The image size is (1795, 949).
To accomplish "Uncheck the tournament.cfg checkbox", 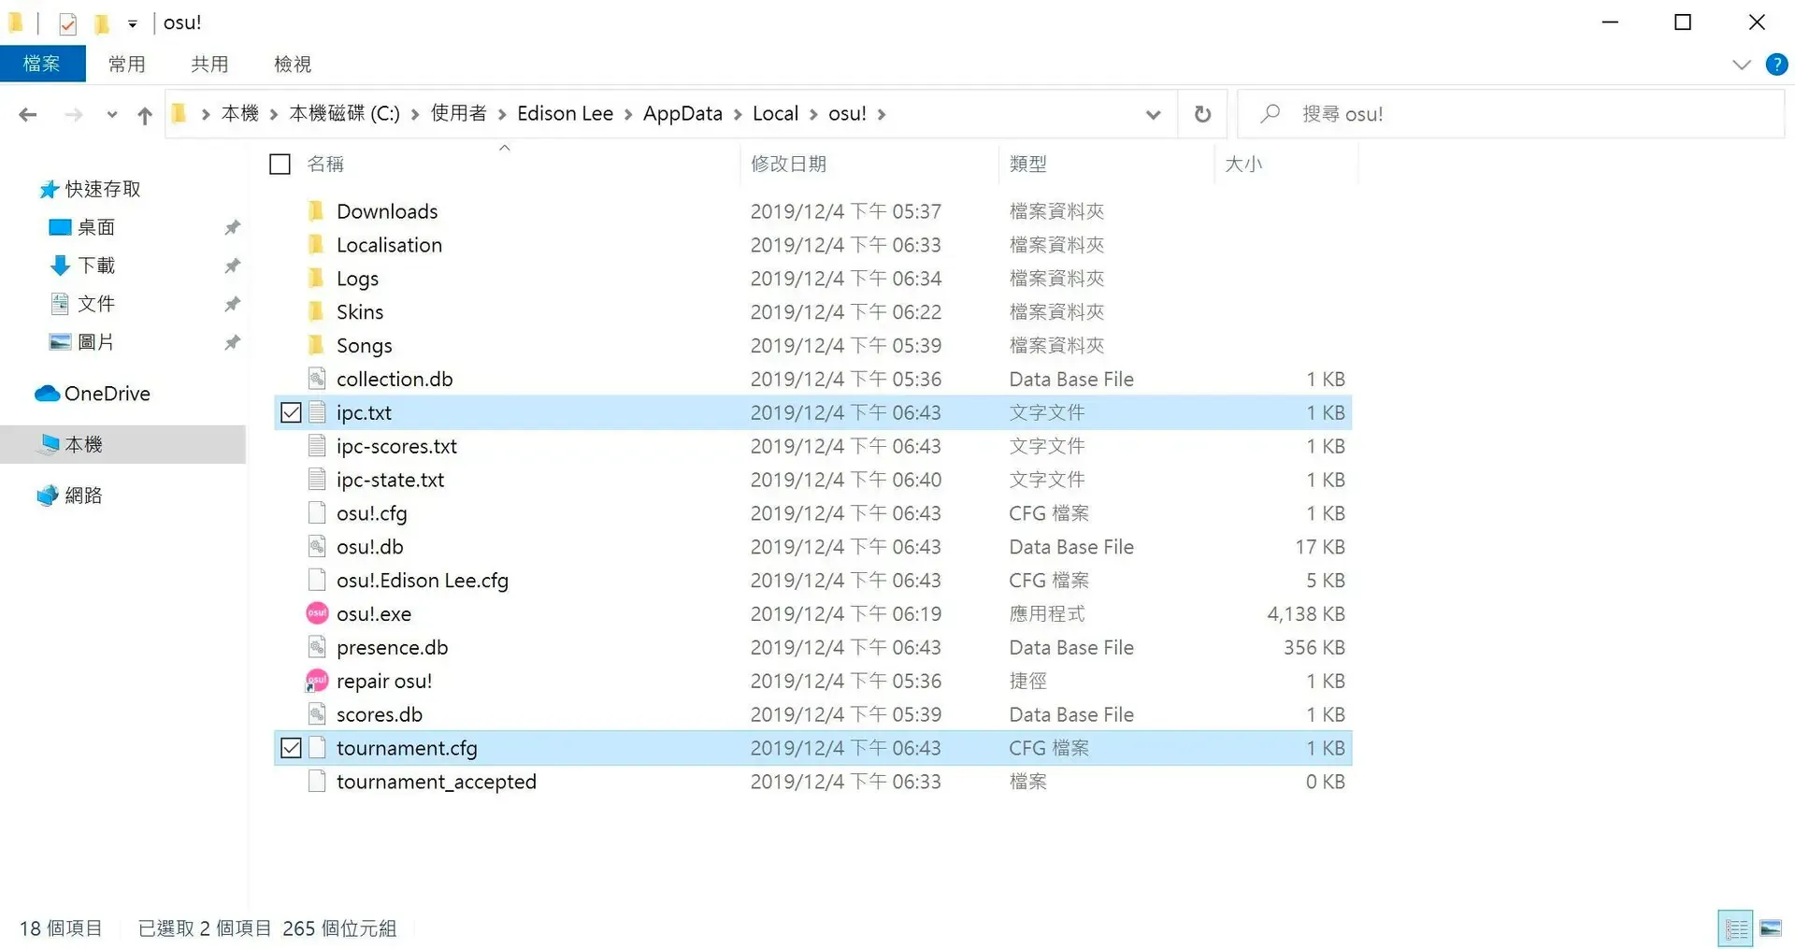I will click(291, 748).
